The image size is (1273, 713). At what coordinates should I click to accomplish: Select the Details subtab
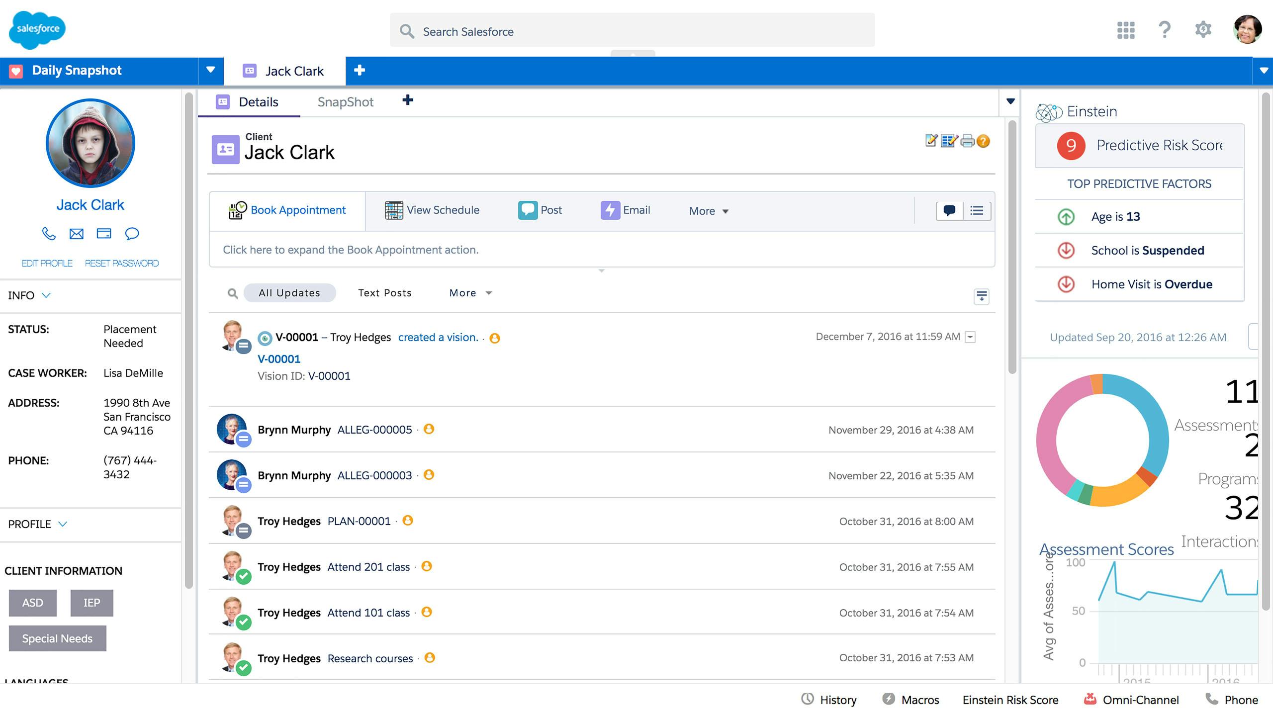(249, 102)
